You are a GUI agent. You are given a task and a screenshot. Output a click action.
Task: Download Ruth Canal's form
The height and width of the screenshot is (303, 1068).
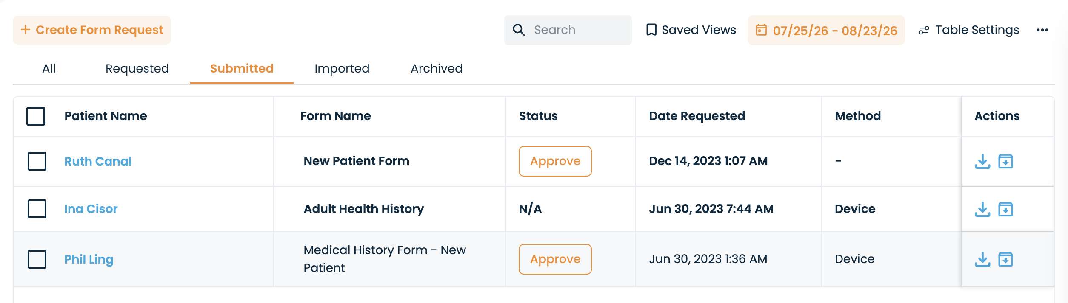(x=982, y=161)
